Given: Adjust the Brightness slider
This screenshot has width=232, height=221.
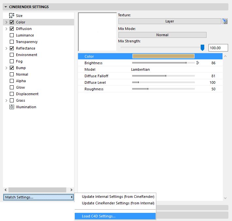Looking at the screenshot, I should [x=163, y=63].
